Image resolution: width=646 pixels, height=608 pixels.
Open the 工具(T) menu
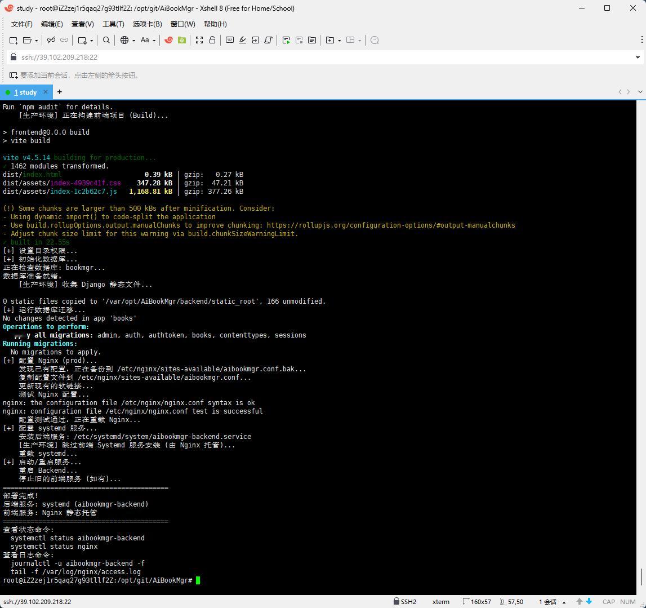click(113, 24)
